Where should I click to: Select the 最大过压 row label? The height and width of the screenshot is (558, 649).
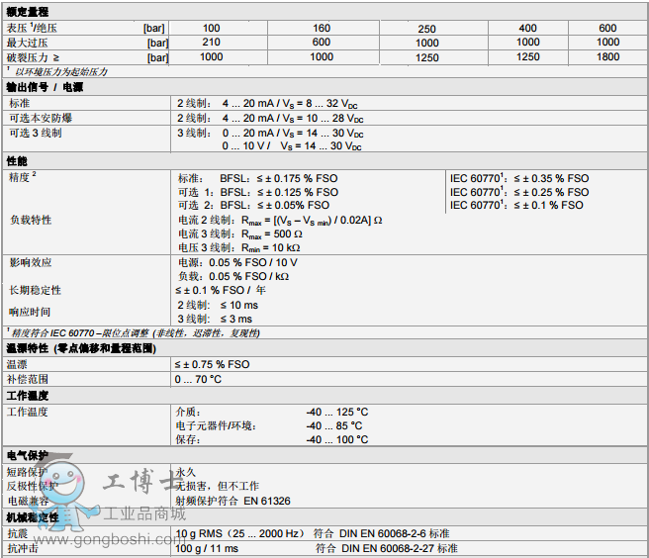(27, 43)
